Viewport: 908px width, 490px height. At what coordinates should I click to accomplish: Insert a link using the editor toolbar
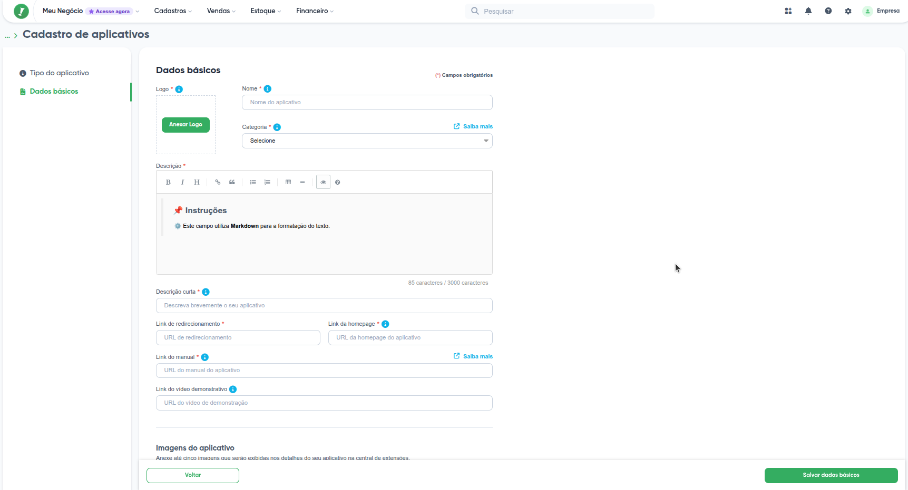218,182
